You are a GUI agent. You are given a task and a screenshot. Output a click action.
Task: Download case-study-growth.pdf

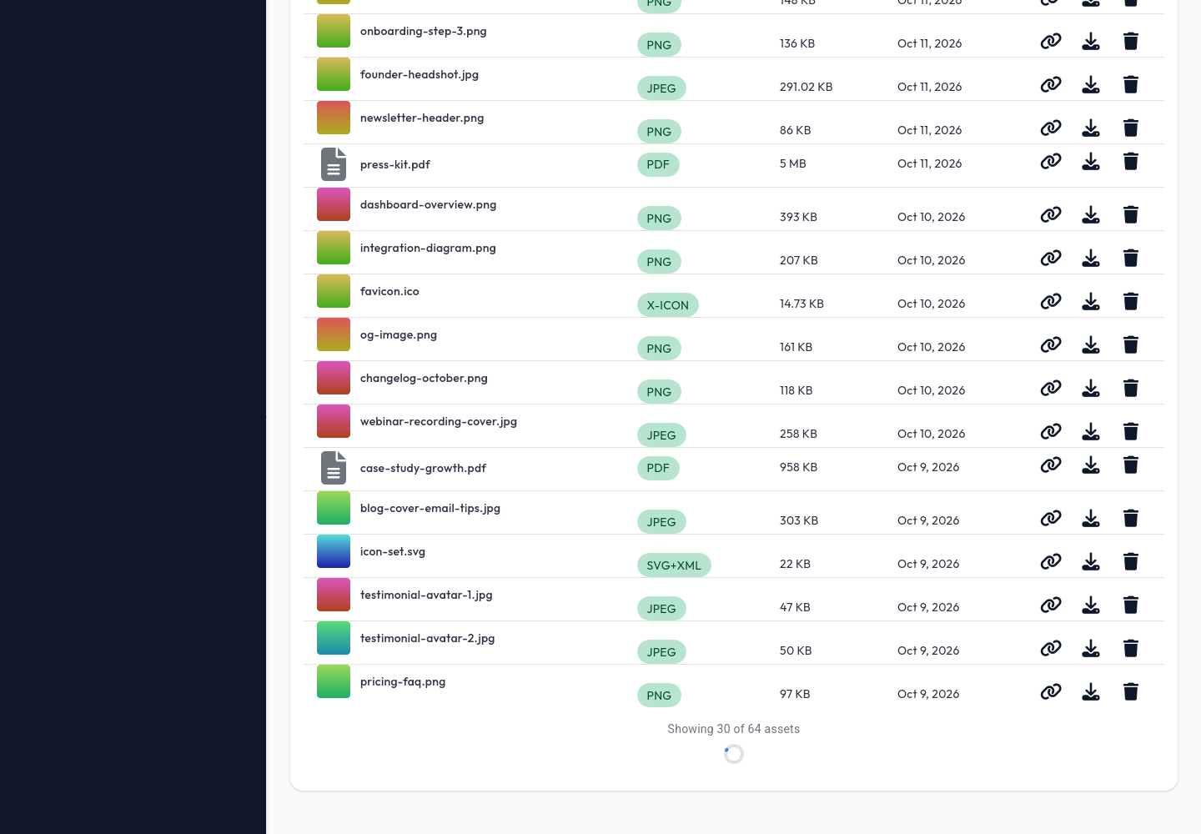coord(1091,465)
